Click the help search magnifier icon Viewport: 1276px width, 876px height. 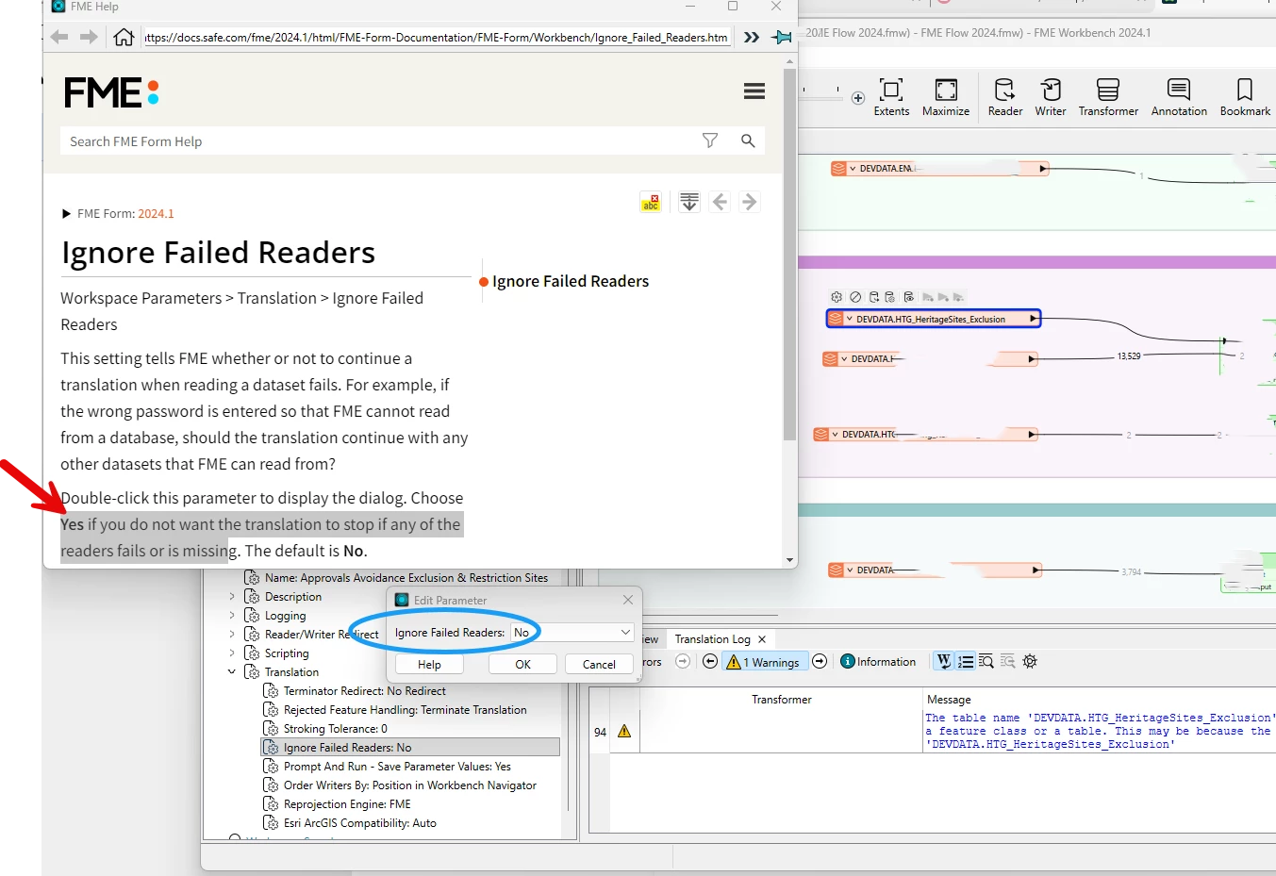tap(748, 140)
